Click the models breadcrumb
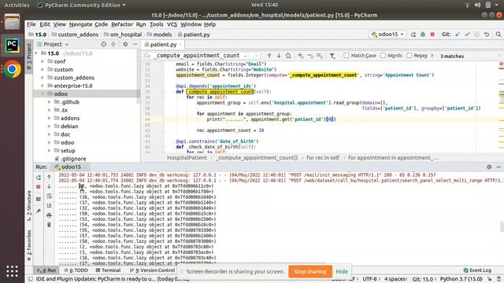The width and height of the screenshot is (504, 283). click(x=159, y=35)
